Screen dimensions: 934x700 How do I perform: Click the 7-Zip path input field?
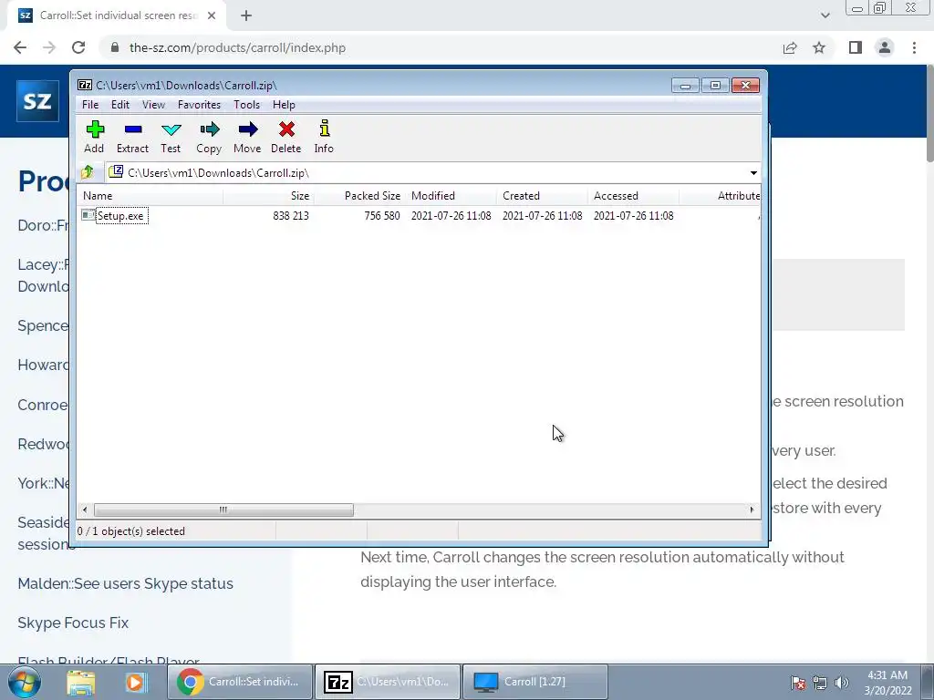tap(432, 172)
